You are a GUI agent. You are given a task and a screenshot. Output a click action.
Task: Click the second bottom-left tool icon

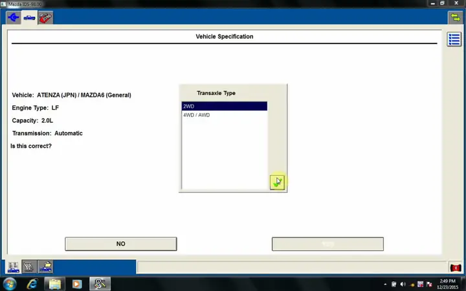tap(29, 266)
